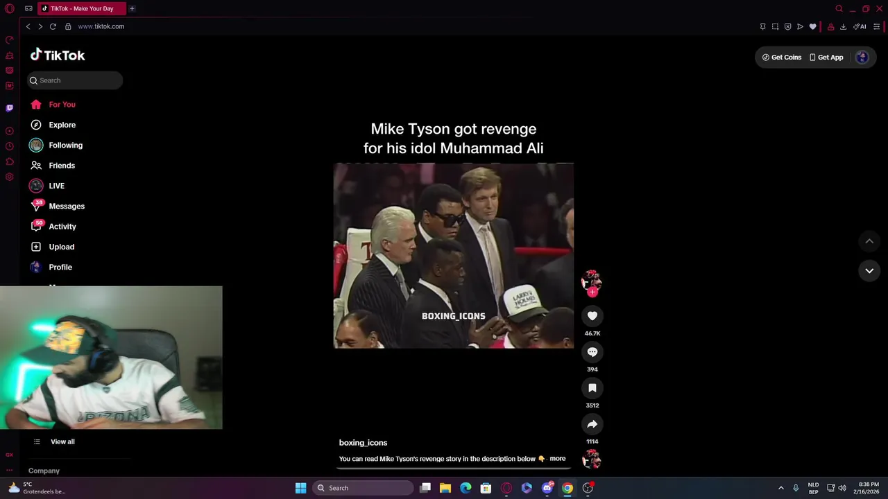Open GX Cleaner sidebar icon

coord(10,55)
